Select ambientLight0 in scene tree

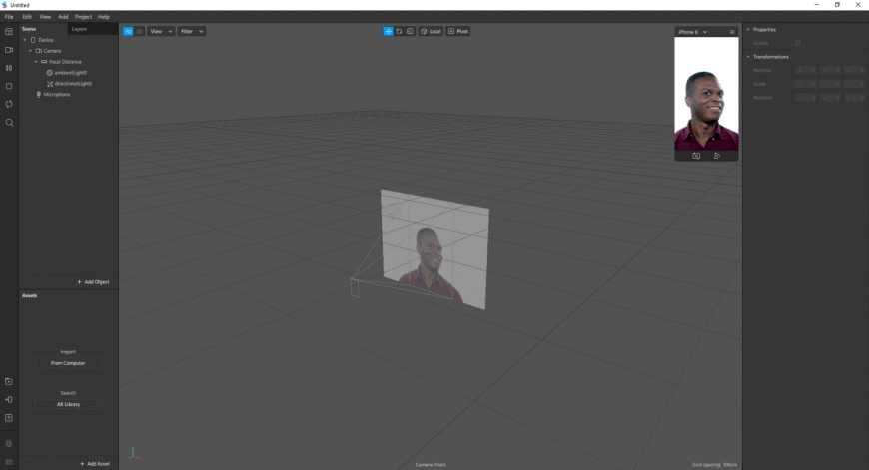70,73
